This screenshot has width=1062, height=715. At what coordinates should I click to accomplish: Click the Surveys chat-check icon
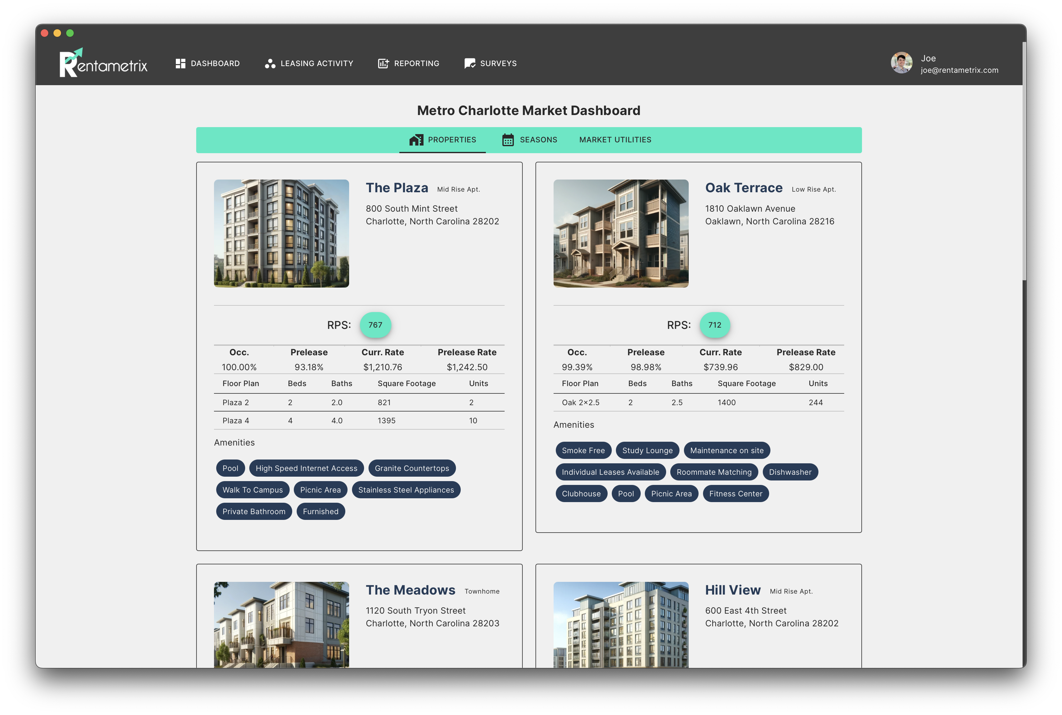(x=469, y=63)
